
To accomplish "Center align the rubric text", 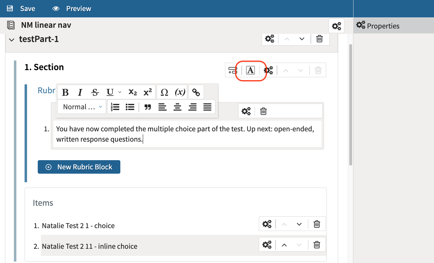I will pos(177,107).
